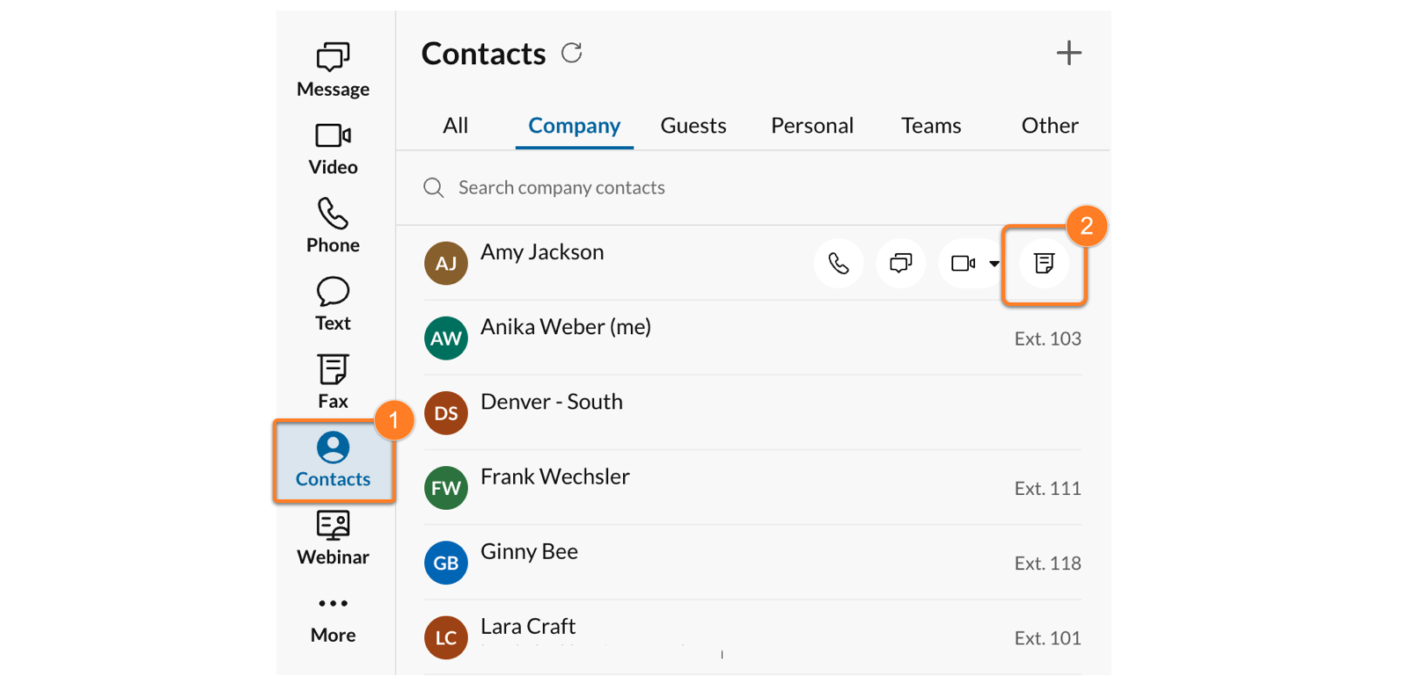The image size is (1408, 691).
Task: Open the More options in sidebar
Action: (333, 619)
